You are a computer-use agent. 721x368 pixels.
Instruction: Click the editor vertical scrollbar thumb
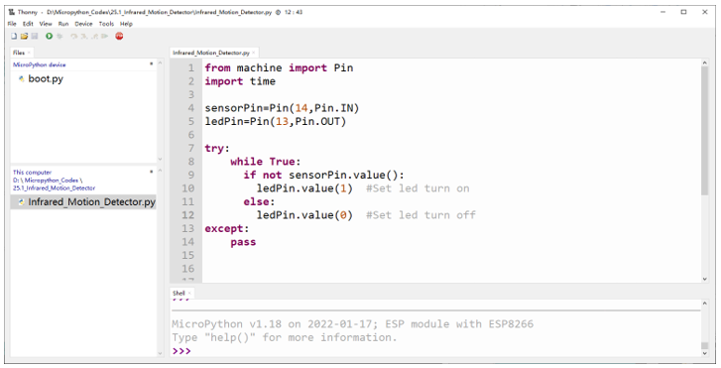[705, 131]
